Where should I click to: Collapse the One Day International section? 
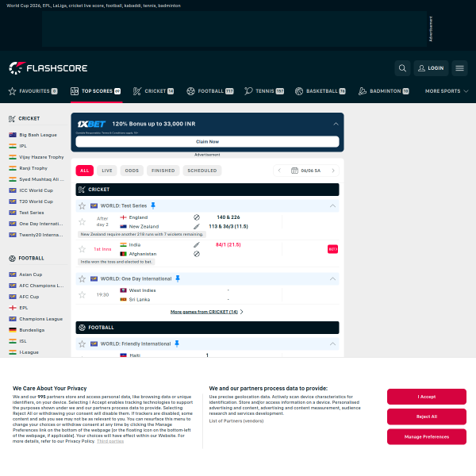pos(332,278)
